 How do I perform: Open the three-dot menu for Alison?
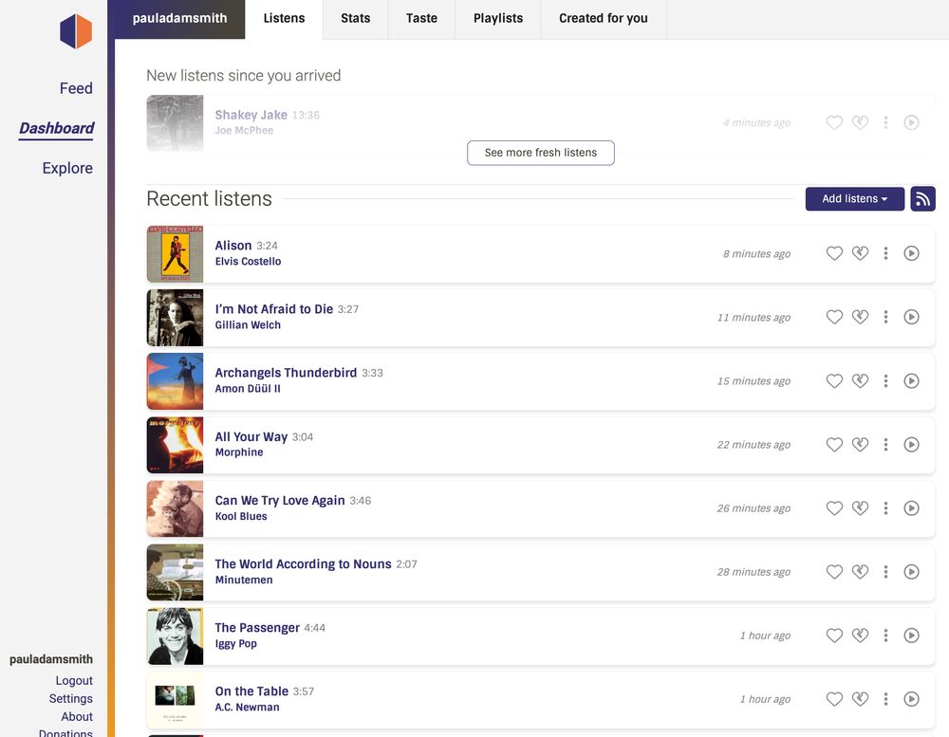885,253
